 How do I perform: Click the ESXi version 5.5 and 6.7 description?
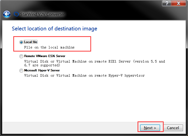pyautogui.click(x=95, y=63)
